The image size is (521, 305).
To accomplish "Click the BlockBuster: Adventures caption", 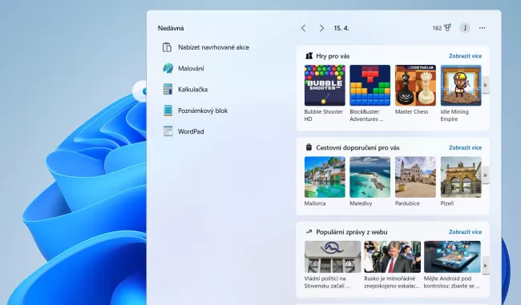I will click(x=366, y=115).
